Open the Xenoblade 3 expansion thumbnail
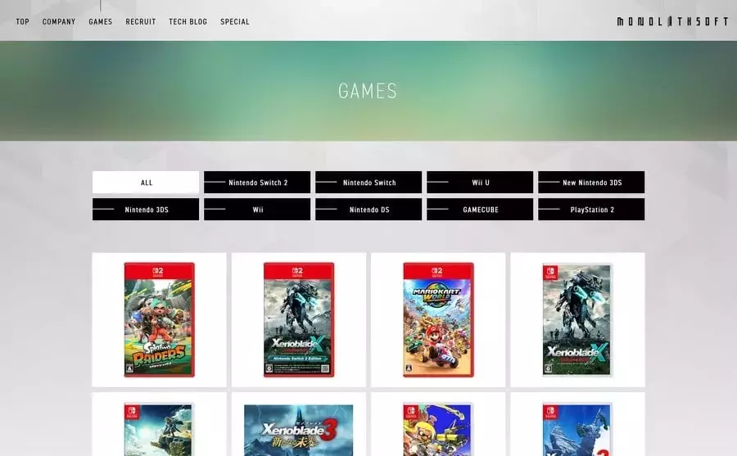 pyautogui.click(x=298, y=430)
